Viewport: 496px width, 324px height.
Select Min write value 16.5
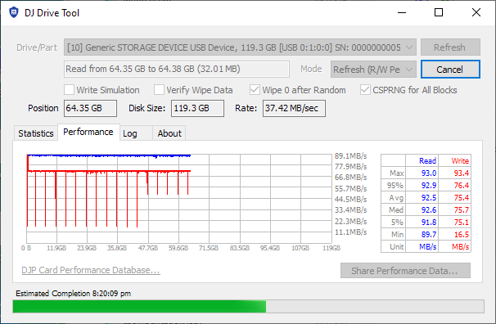click(x=461, y=235)
